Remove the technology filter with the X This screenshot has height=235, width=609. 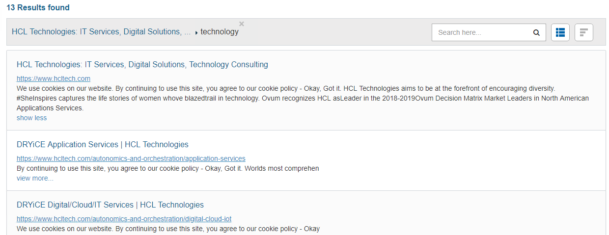coord(242,24)
